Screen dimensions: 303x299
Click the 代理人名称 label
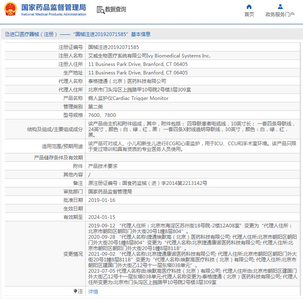pos(71,81)
